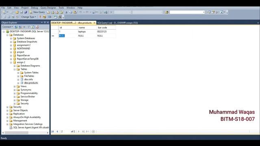This screenshot has width=260, height=146.
Task: Switch to the SQLQuery1.sql tab
Action: (117, 23)
